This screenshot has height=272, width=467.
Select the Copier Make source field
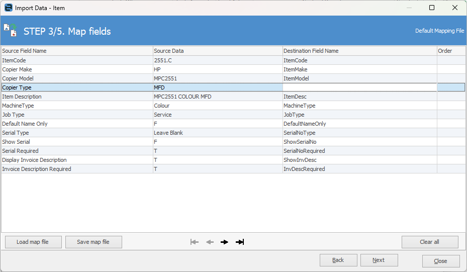[77, 69]
